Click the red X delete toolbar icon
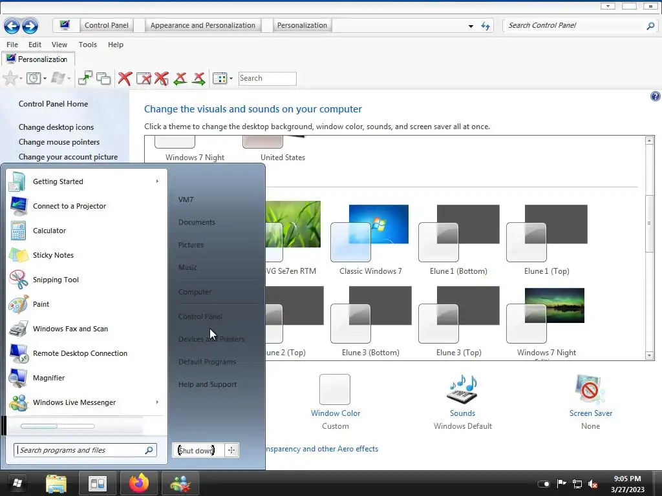Screen dimensions: 662x496 (125, 78)
